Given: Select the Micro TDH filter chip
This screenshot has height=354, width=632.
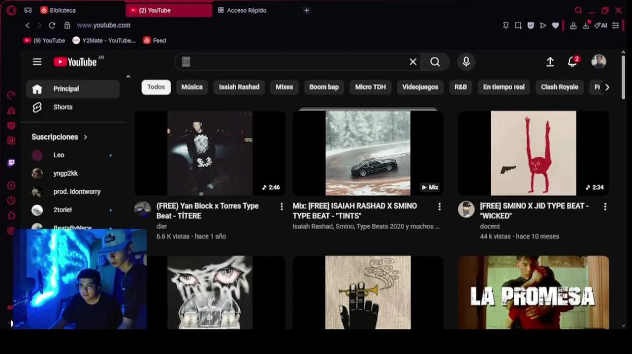Looking at the screenshot, I should (371, 87).
